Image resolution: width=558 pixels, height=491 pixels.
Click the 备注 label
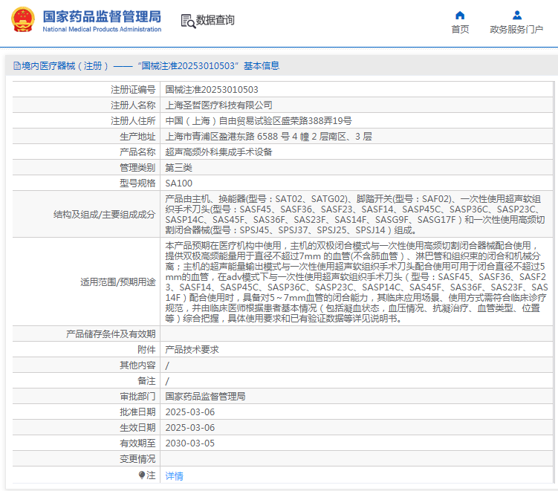[x=146, y=381]
